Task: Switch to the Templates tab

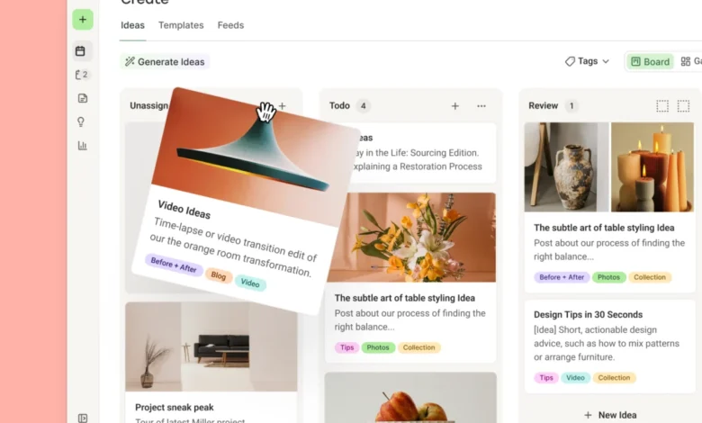Action: [x=181, y=25]
